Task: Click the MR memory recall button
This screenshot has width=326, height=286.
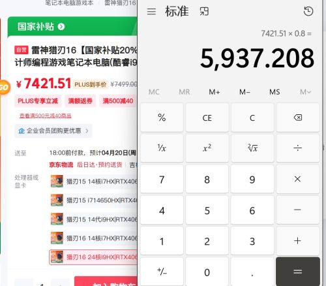Action: 185,92
